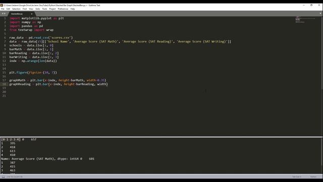Image resolution: width=323 pixels, height=182 pixels.
Task: Close the StackedBar.py tab
Action: pos(32,14)
